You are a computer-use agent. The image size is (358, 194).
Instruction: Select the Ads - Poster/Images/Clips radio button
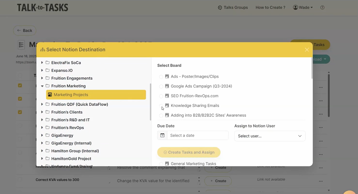(161, 77)
